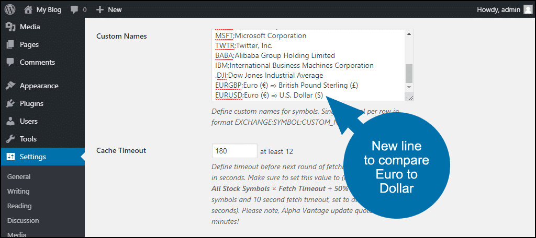Click the WordPress logo icon
This screenshot has height=238, width=536.
[10, 9]
